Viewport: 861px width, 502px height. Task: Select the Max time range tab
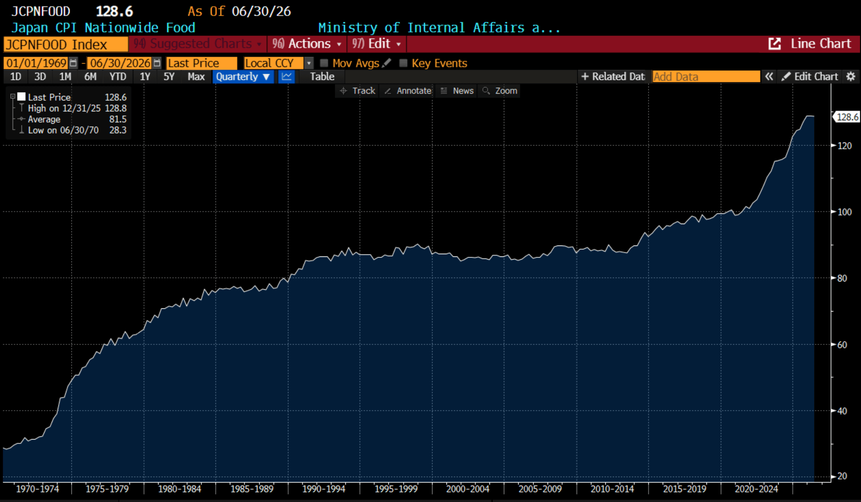click(x=196, y=77)
